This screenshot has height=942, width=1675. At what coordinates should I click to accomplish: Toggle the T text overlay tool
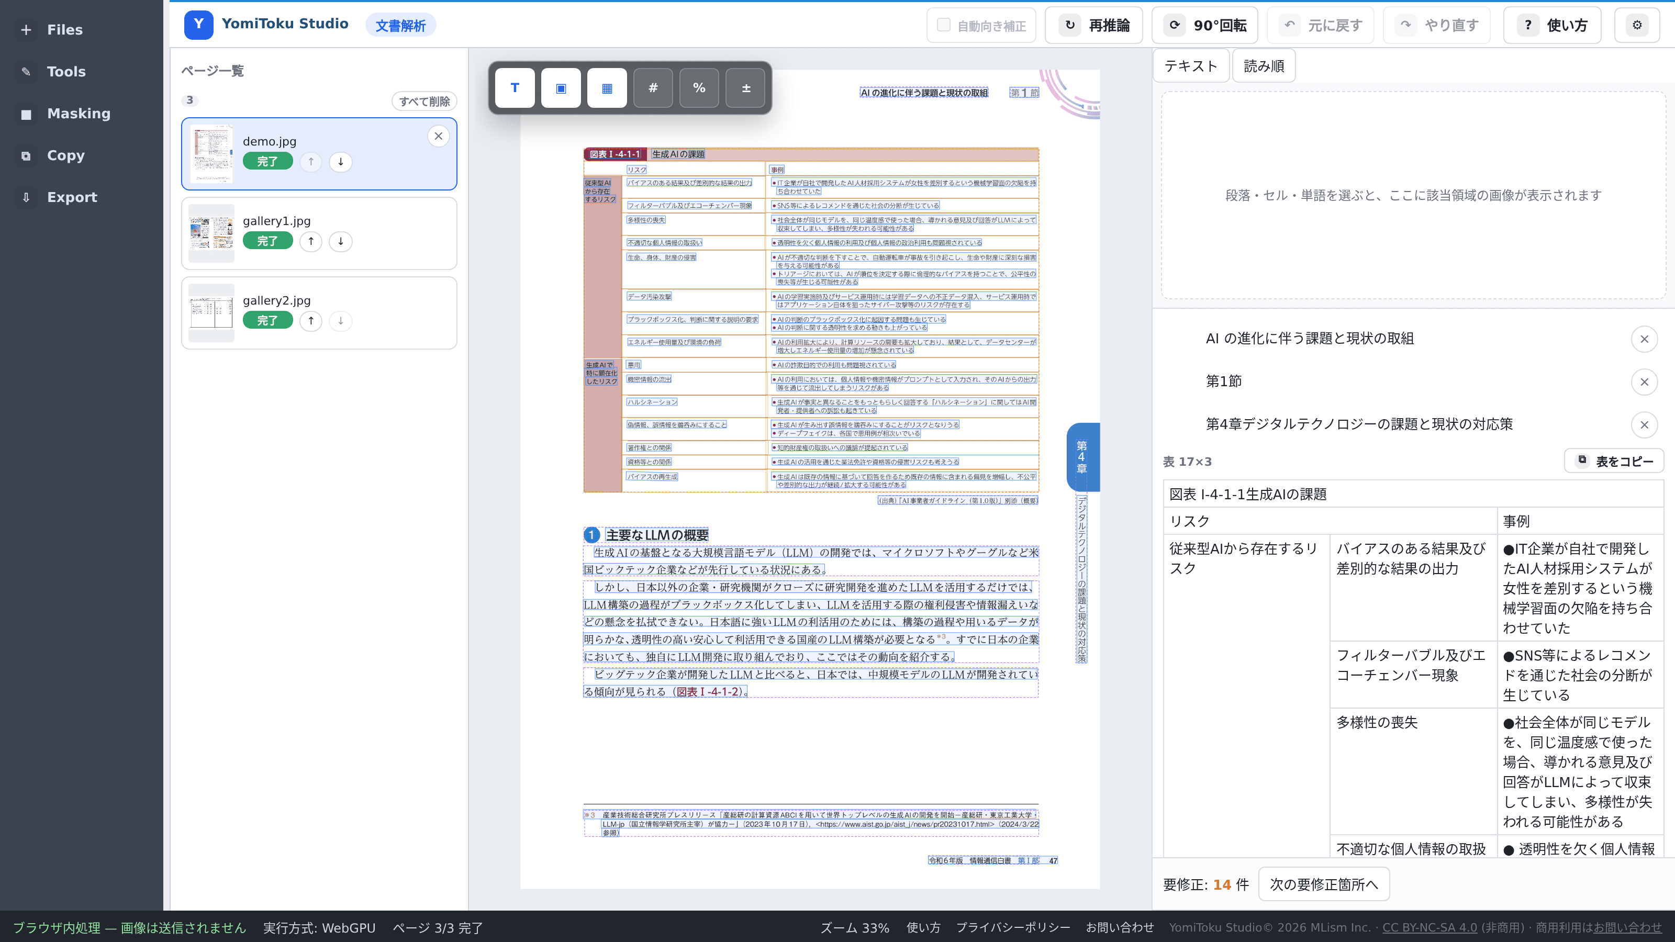[x=515, y=88]
